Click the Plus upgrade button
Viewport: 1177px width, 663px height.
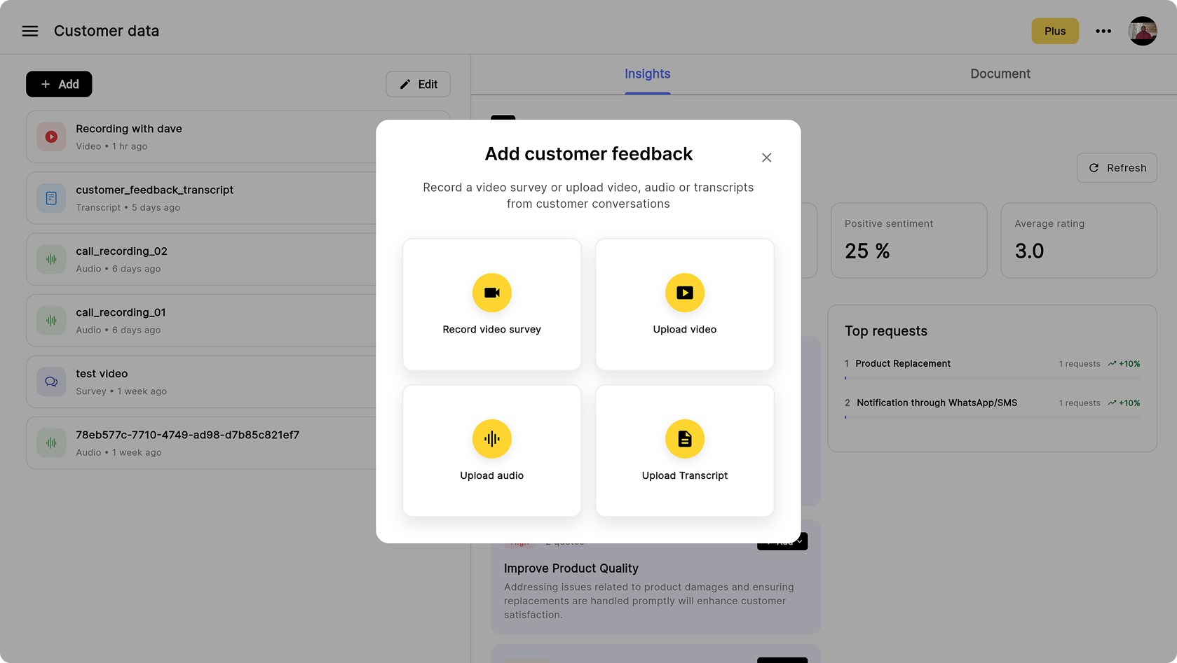click(1055, 31)
